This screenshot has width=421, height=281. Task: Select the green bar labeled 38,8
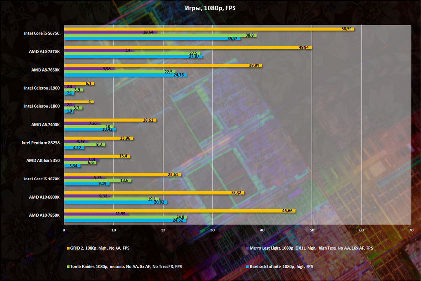click(x=157, y=35)
